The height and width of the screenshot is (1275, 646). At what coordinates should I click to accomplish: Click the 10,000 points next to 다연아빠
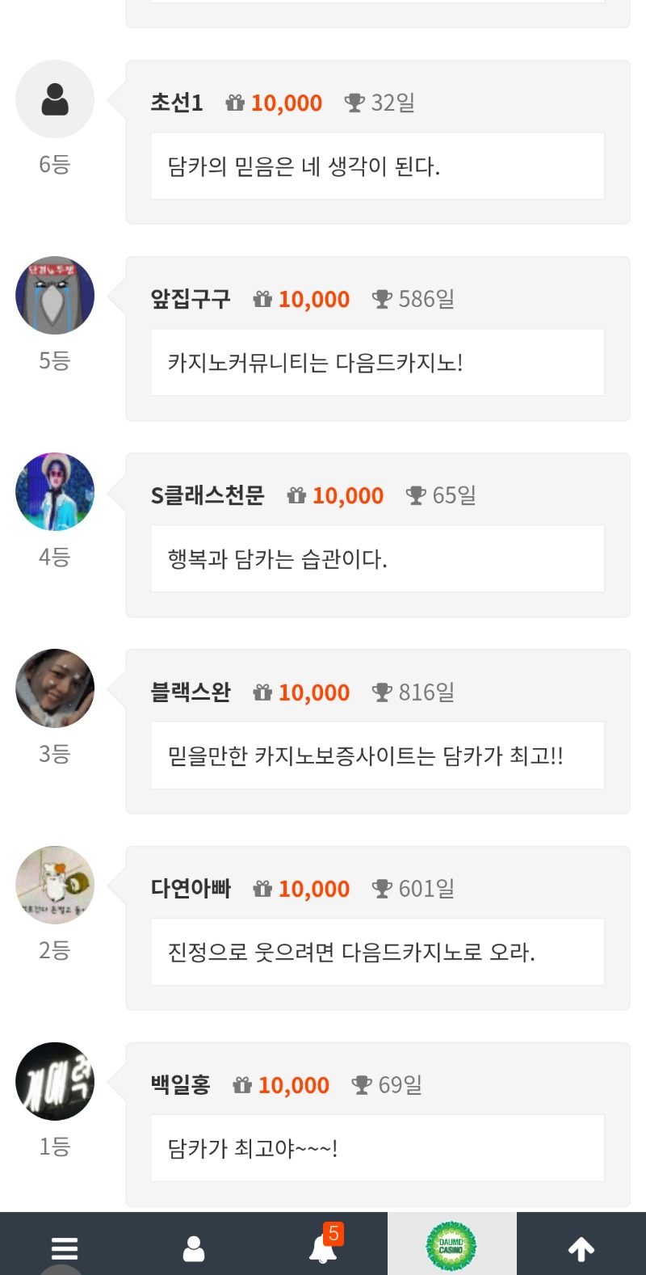(x=314, y=889)
